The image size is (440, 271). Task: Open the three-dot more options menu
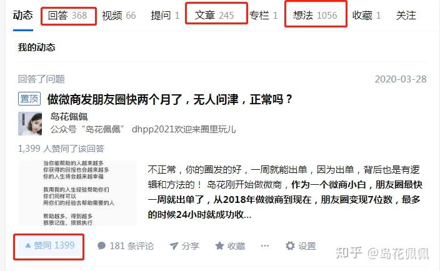(264, 246)
